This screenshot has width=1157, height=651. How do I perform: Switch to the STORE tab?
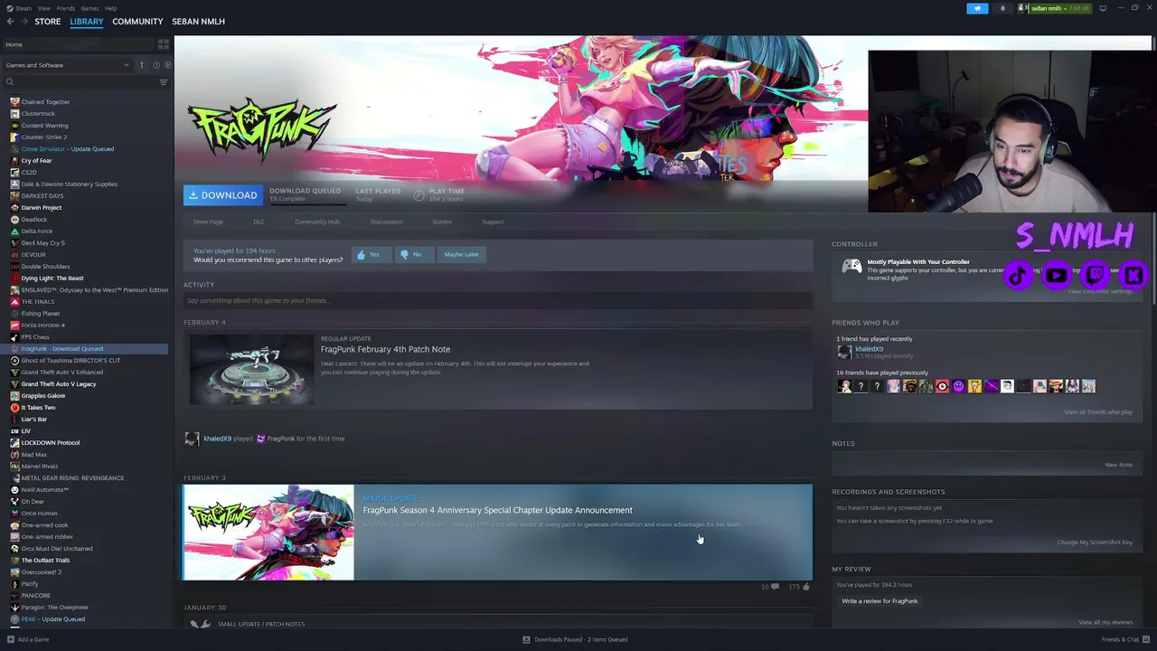(x=48, y=22)
